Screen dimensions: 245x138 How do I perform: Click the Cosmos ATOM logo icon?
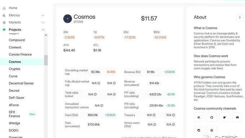[x=67, y=19]
